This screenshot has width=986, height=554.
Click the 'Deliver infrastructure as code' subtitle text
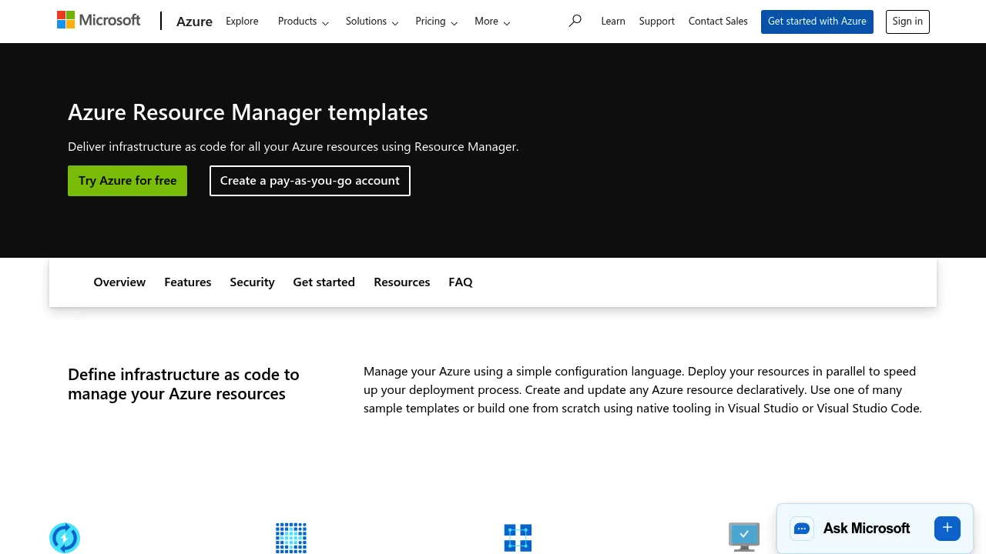293,147
